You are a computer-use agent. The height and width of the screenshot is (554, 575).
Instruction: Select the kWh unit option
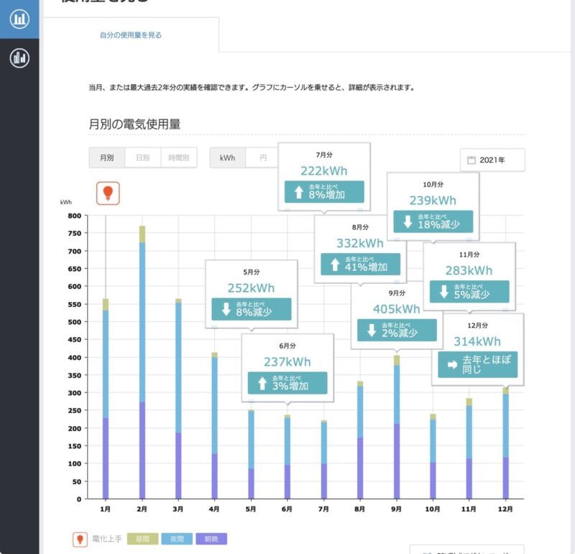pyautogui.click(x=226, y=157)
